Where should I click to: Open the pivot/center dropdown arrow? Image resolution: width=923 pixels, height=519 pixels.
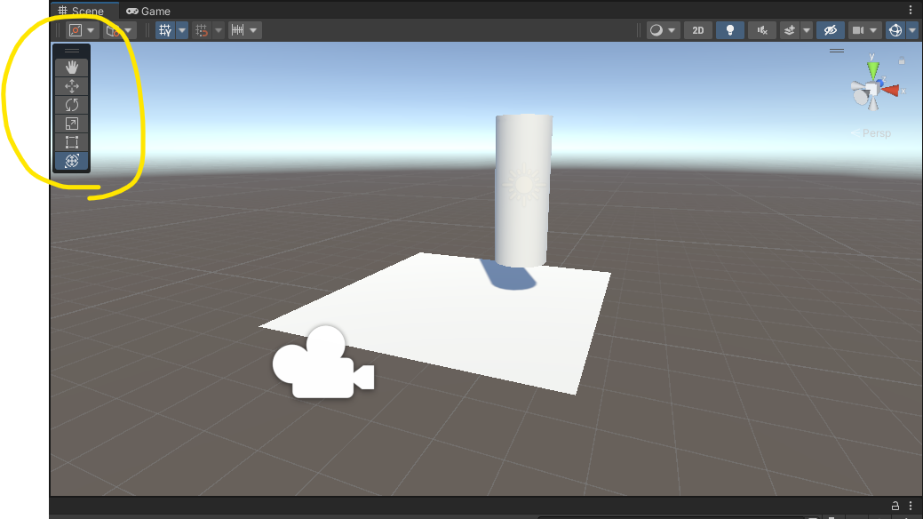pyautogui.click(x=91, y=30)
